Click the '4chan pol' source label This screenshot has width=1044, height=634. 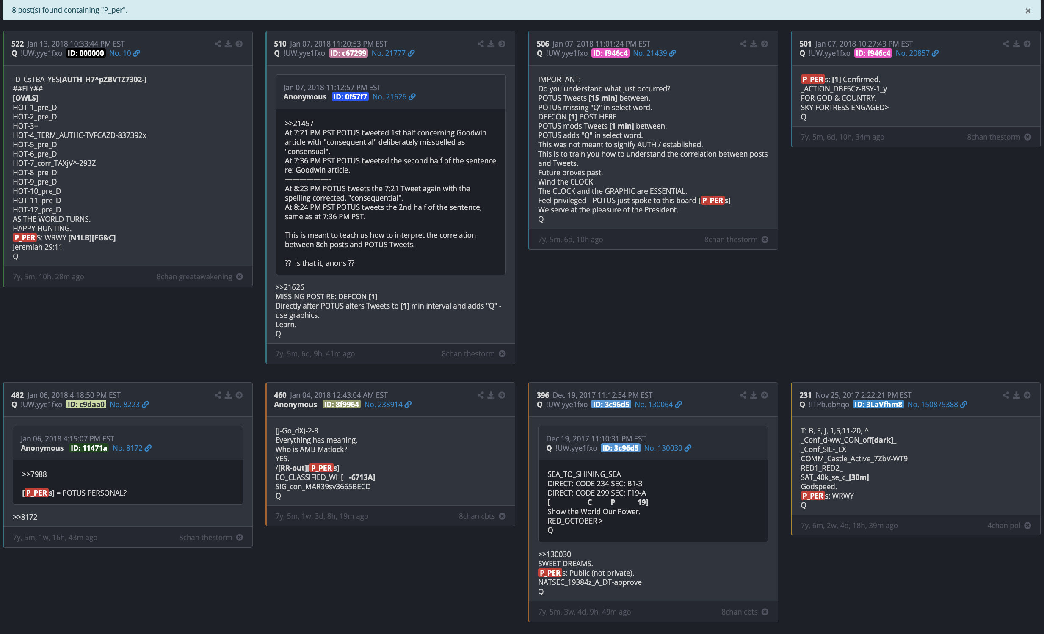[1003, 526]
